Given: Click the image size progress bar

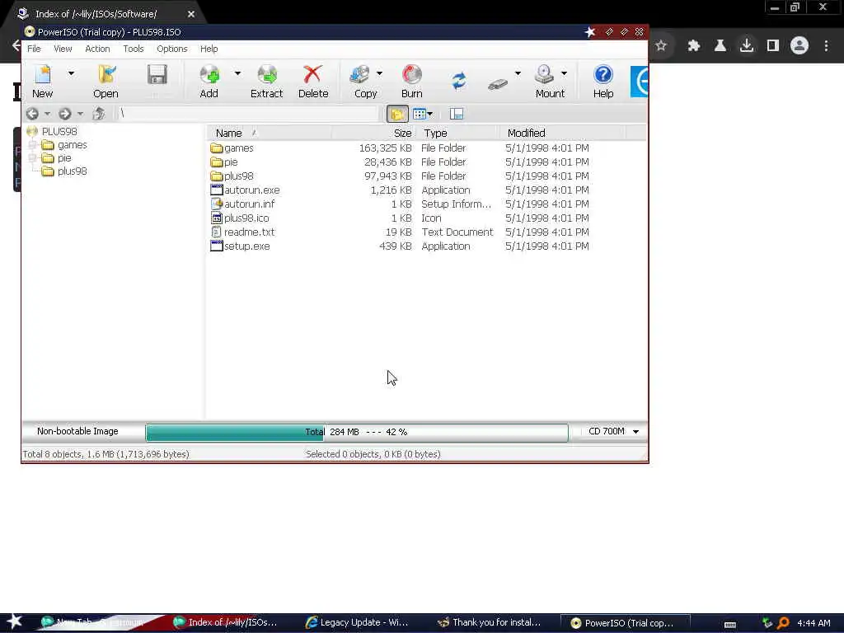Looking at the screenshot, I should click(357, 432).
